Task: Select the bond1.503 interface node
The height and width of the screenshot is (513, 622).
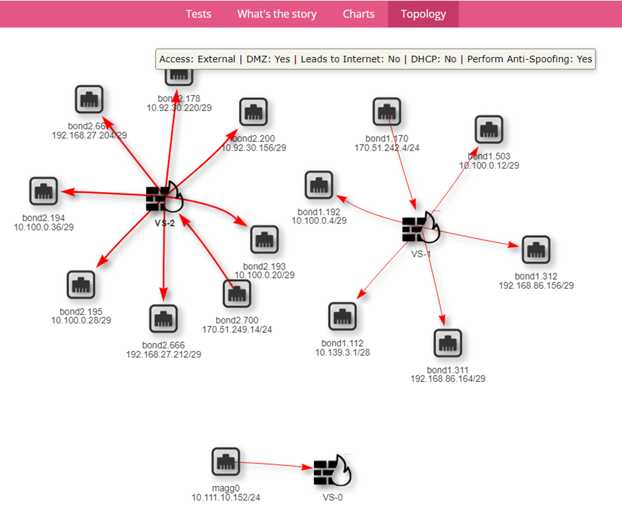Action: [x=488, y=130]
